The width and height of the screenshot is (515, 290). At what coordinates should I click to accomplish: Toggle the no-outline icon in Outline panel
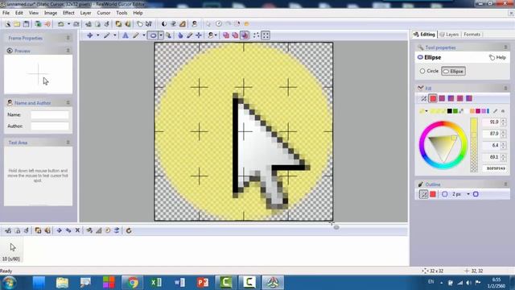[x=424, y=194]
